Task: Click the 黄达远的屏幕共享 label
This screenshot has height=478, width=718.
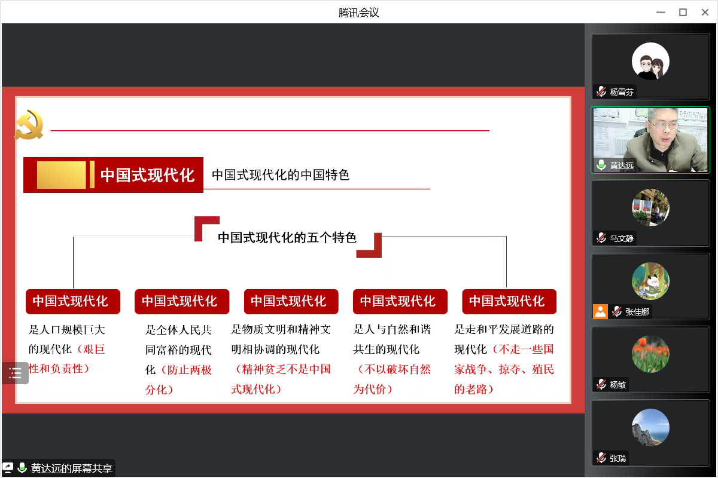Action: pos(72,468)
